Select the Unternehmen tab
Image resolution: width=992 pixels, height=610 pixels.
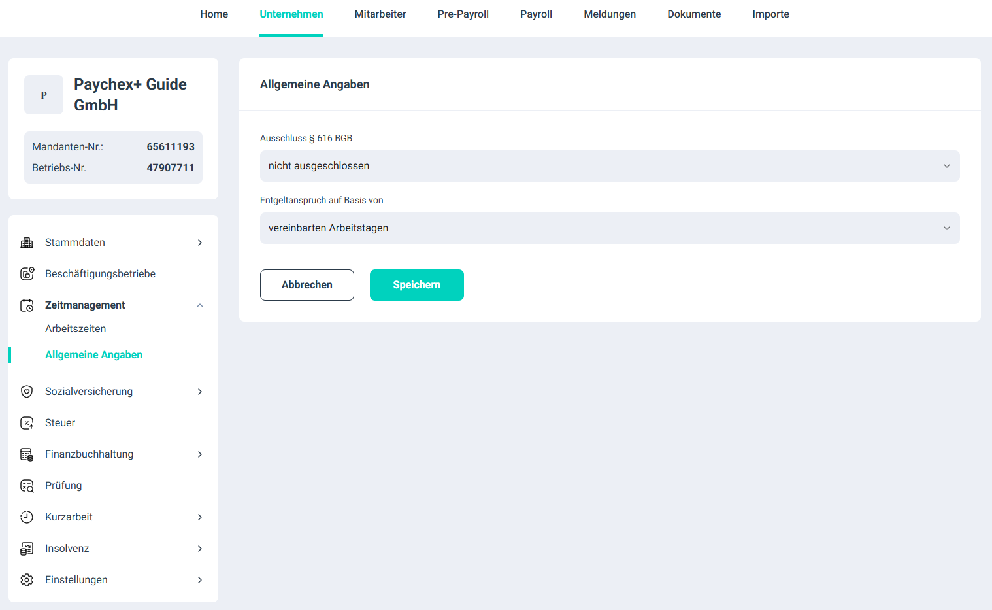[291, 14]
